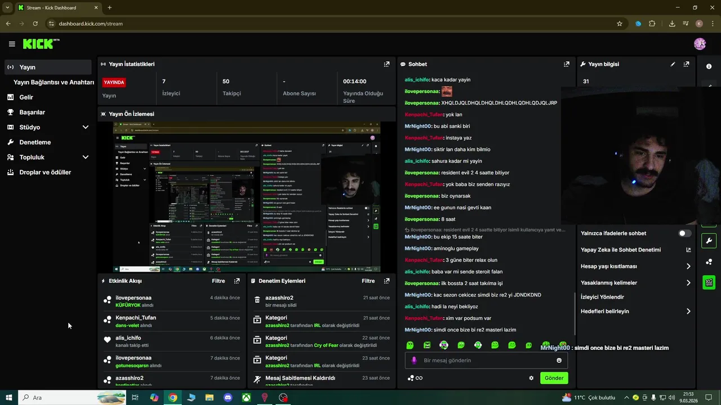Open Chrome tab list dropdown arrow
The width and height of the screenshot is (721, 405).
click(x=7, y=7)
